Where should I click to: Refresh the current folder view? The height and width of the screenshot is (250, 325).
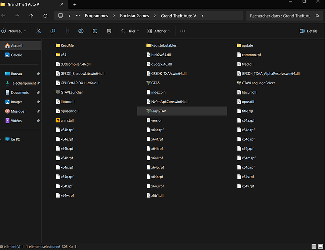tap(45, 16)
